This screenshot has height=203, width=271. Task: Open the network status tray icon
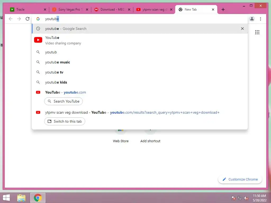(240, 198)
